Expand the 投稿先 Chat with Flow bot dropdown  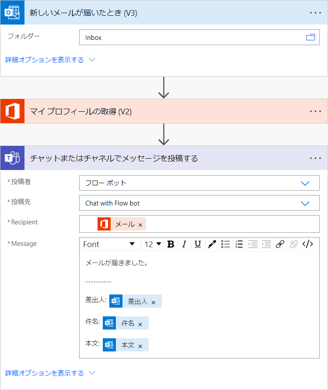click(x=305, y=203)
